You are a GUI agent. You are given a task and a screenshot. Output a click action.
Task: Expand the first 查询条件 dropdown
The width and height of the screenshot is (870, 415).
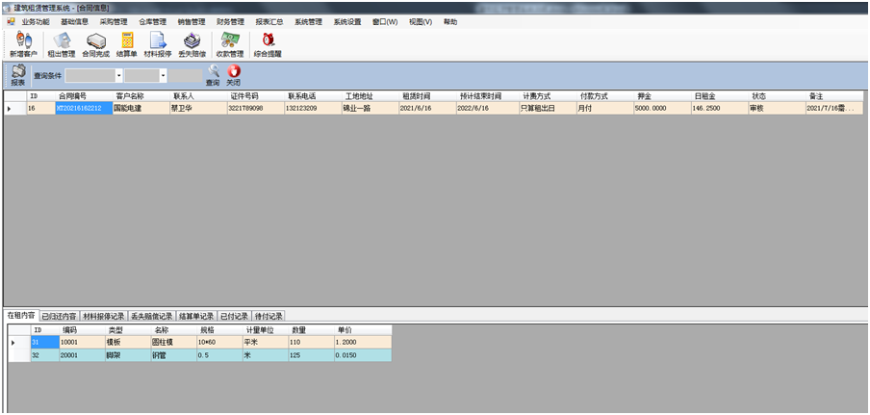(118, 75)
